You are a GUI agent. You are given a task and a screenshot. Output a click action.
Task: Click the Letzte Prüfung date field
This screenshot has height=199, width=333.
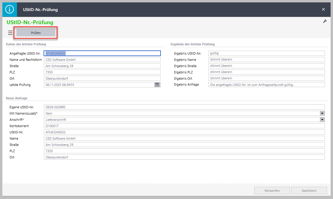[98, 85]
